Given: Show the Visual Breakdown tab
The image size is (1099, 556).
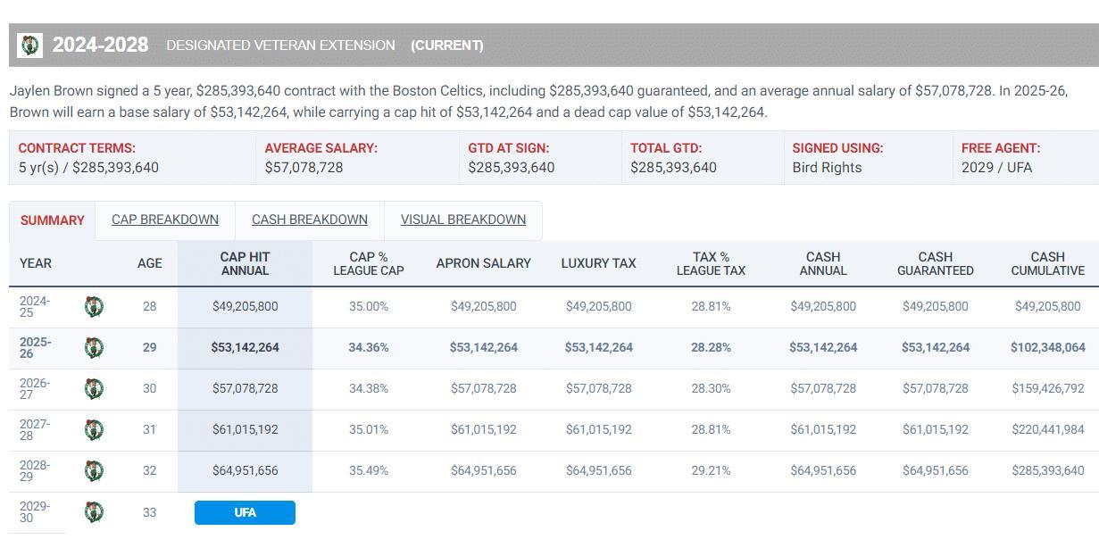Looking at the screenshot, I should pyautogui.click(x=462, y=220).
